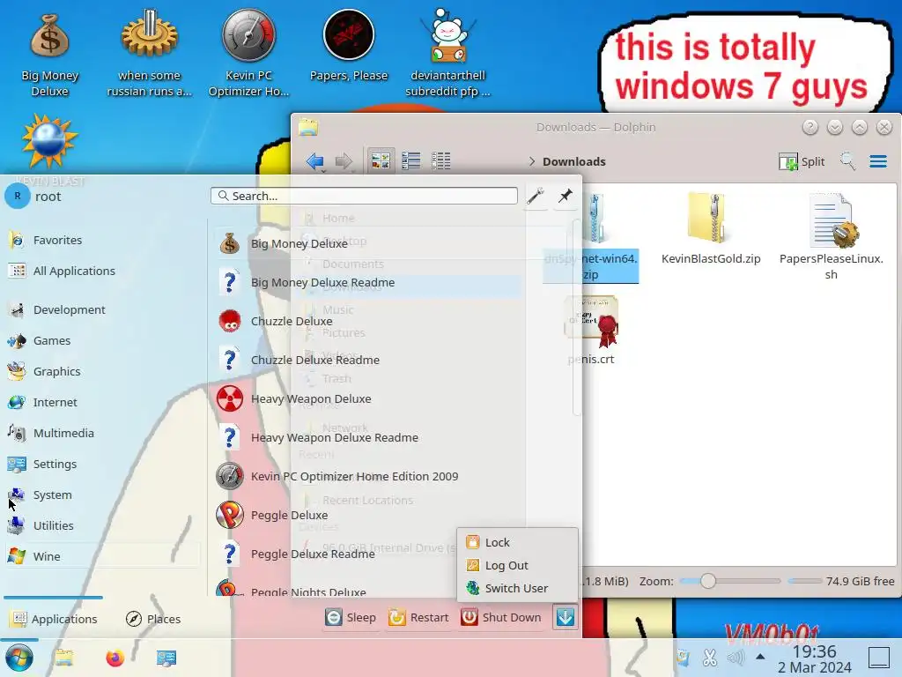Screen dimensions: 902x677
Task: Choose Lock from session popup
Action: 517,542
